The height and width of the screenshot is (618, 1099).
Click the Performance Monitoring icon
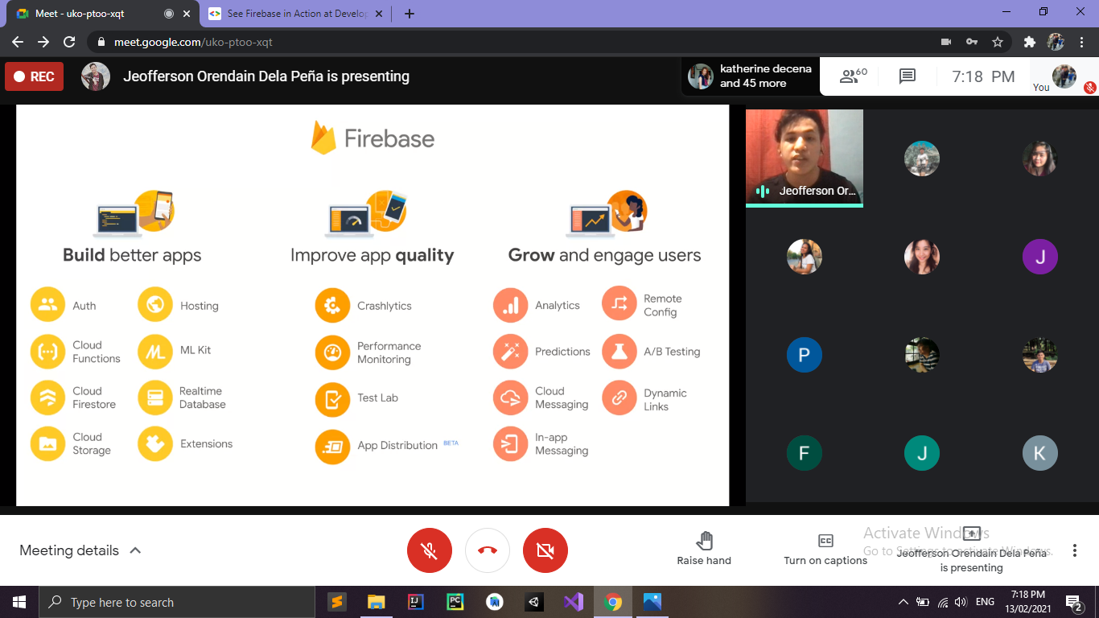coord(332,352)
